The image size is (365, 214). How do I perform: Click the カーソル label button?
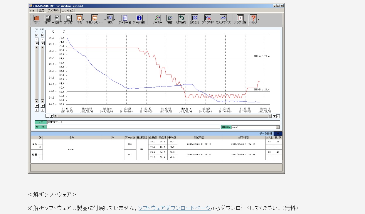point(41,127)
